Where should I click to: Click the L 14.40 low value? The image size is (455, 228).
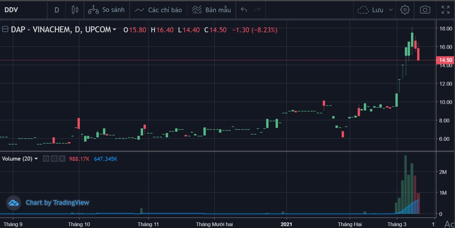[x=189, y=30]
